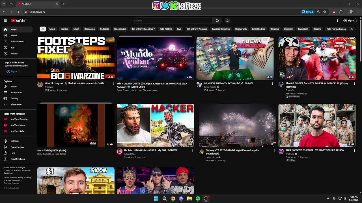Open the YouTube hamburger guide menu
Viewport: 362px width, 203px height.
click(5, 21)
